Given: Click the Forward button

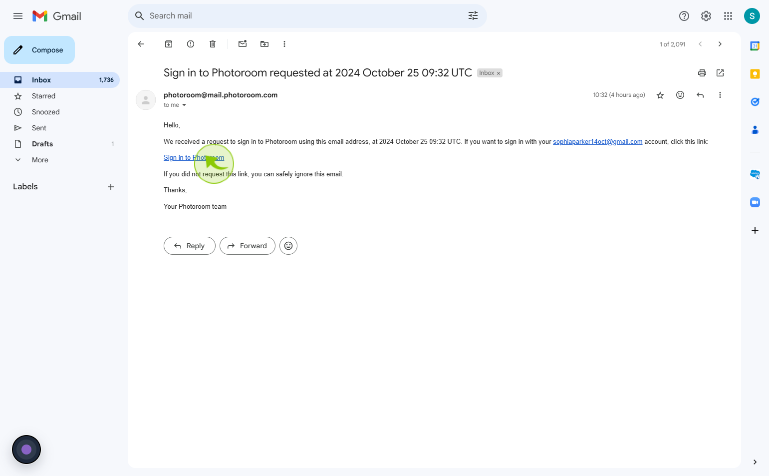Looking at the screenshot, I should 248,246.
